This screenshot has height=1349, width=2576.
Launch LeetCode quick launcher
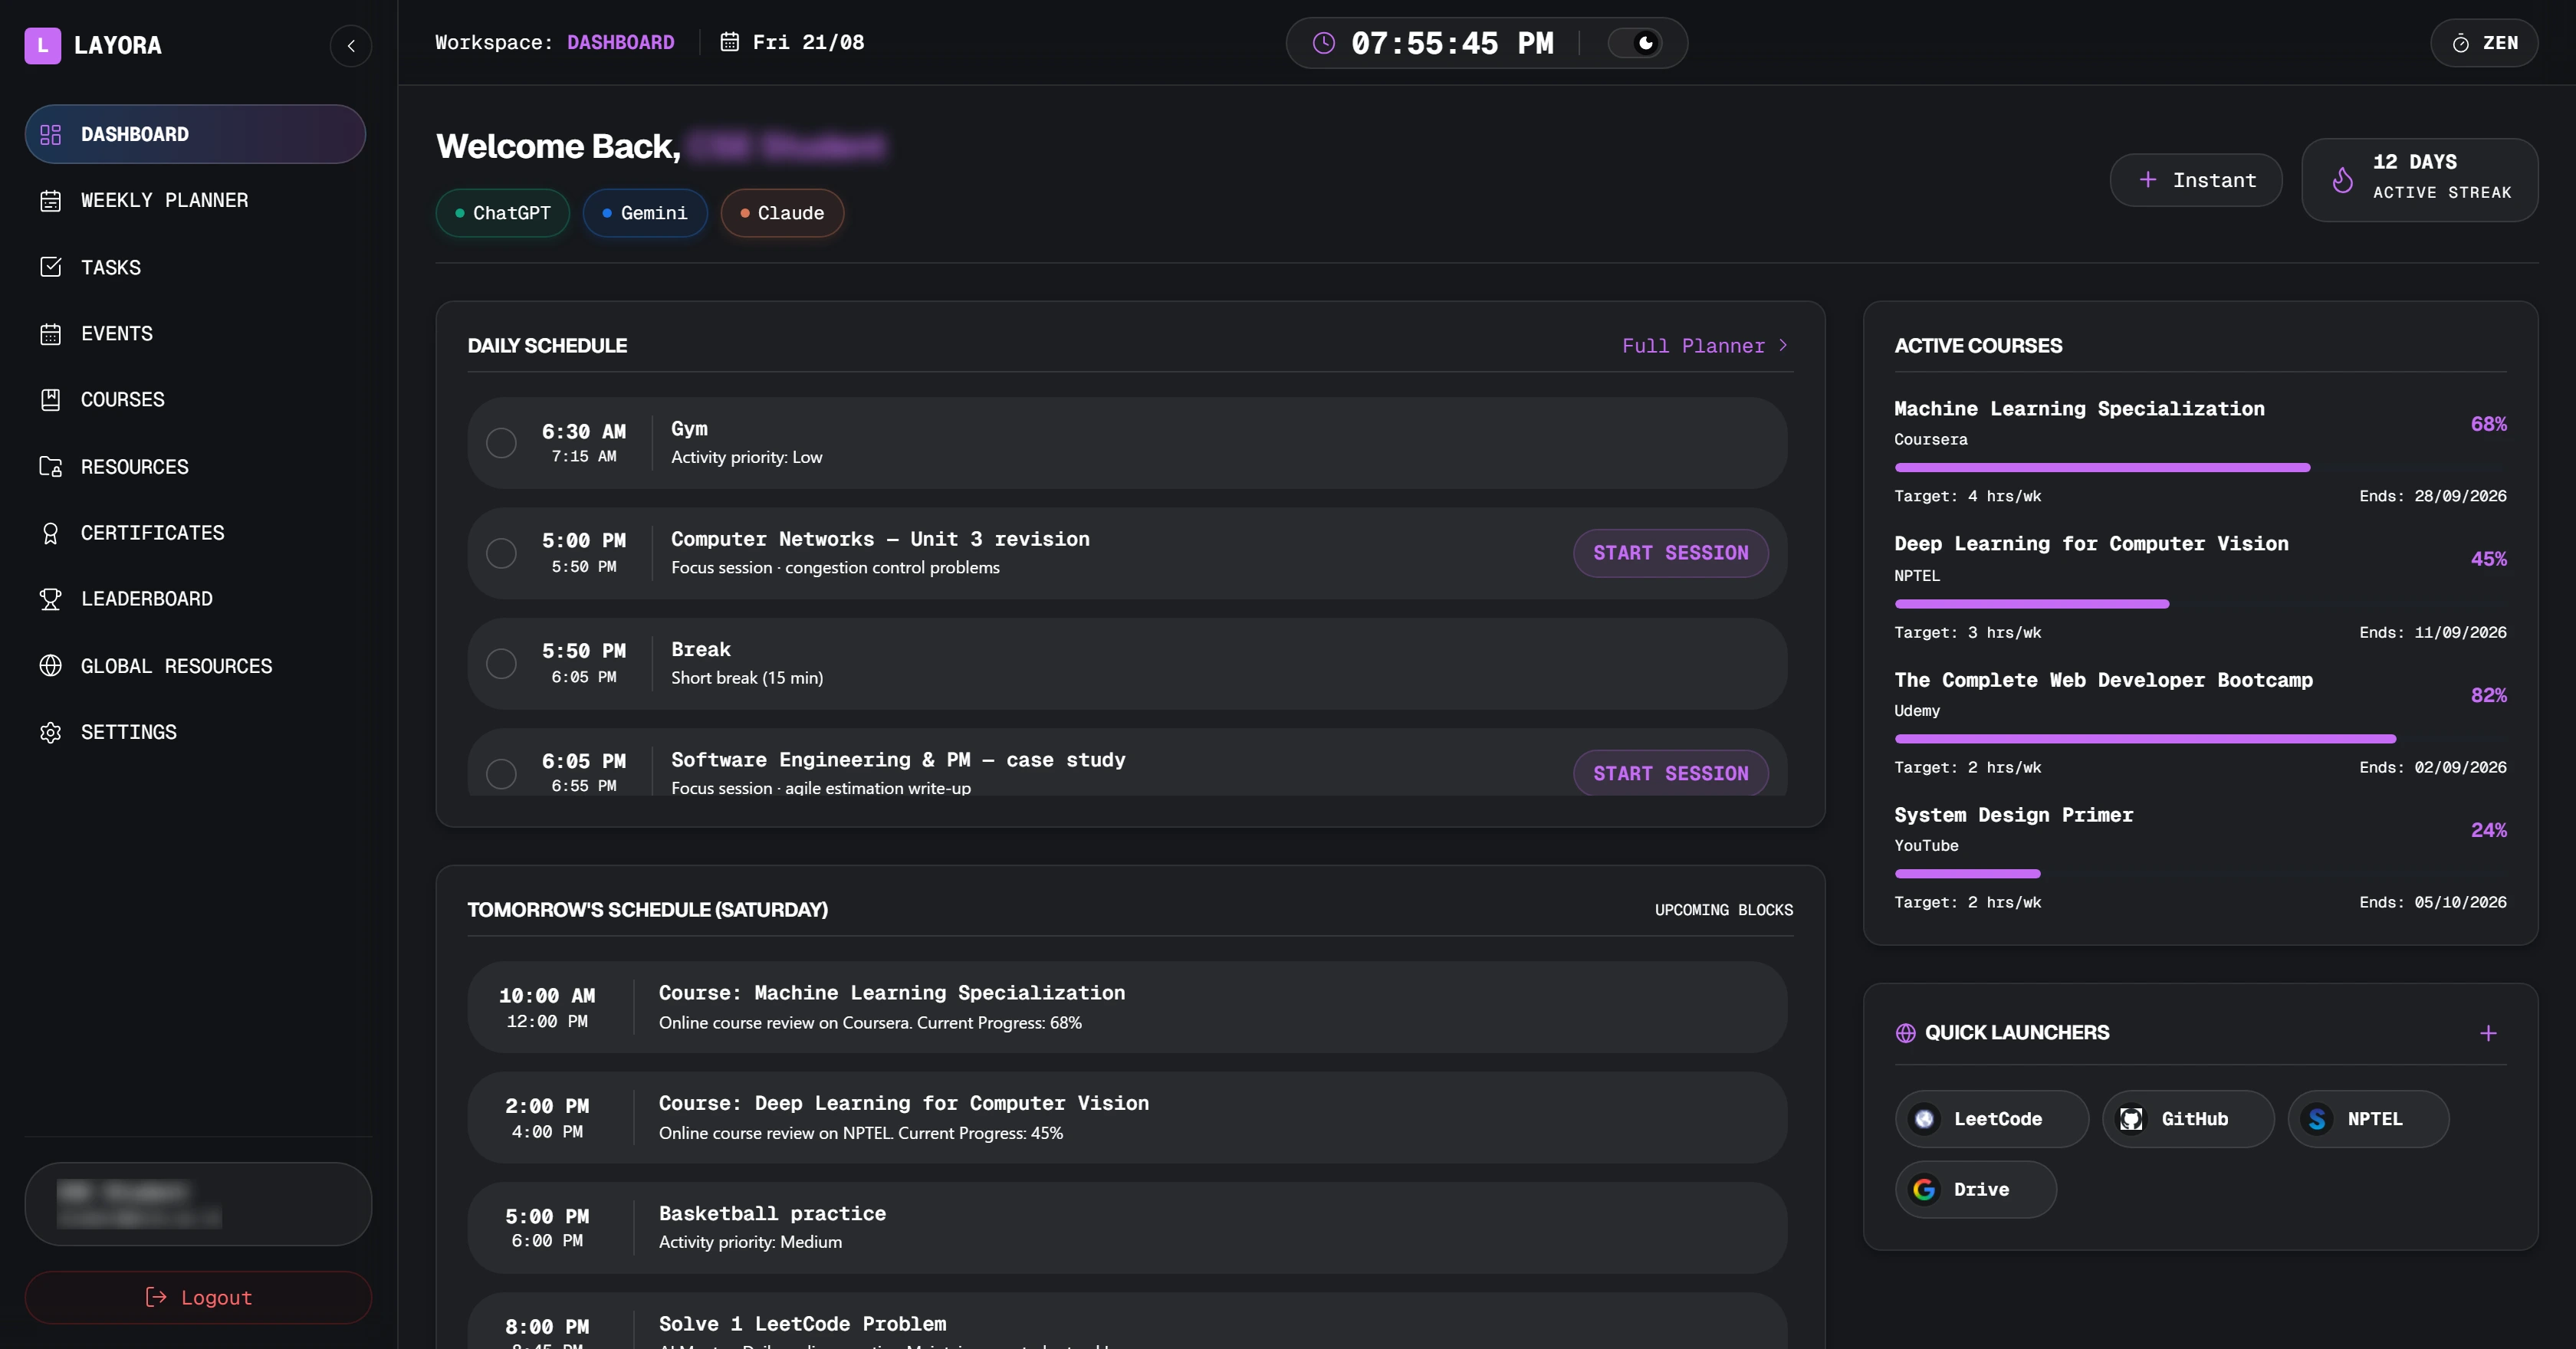1991,1119
